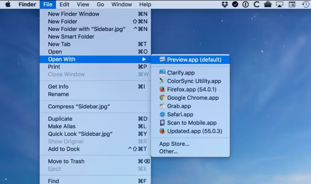The image size is (311, 184).
Task: Open with Safari.app
Action: 191,114
